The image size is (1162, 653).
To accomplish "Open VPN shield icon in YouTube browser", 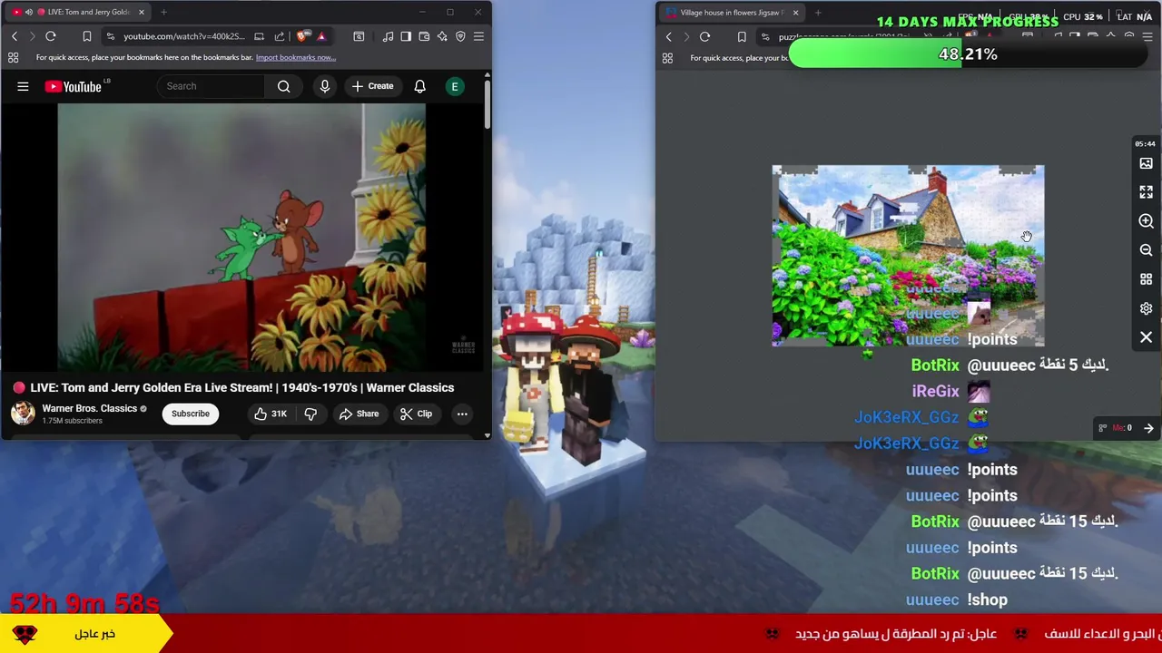I will 460,36.
